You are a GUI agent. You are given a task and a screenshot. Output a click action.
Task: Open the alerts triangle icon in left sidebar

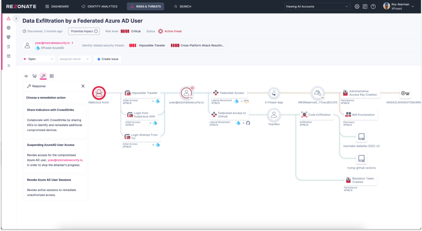pos(9,18)
